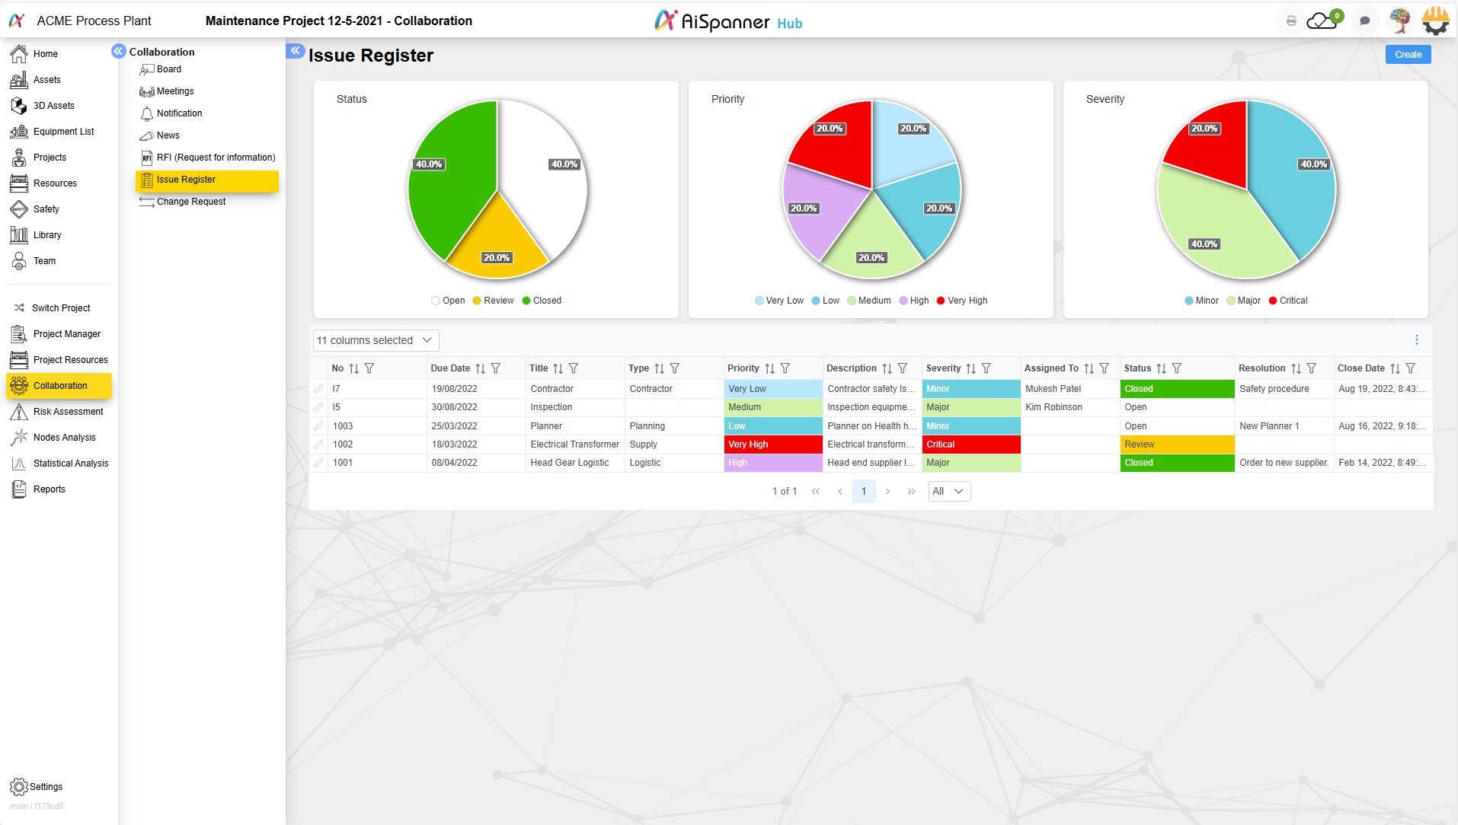This screenshot has height=825, width=1458.
Task: Toggle Very High in Priority legend
Action: [x=961, y=300]
